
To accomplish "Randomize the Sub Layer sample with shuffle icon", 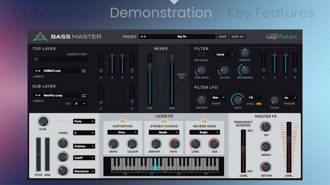I will pyautogui.click(x=84, y=96).
